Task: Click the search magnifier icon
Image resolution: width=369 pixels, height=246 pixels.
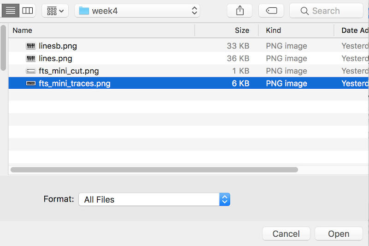Action: pyautogui.click(x=304, y=11)
